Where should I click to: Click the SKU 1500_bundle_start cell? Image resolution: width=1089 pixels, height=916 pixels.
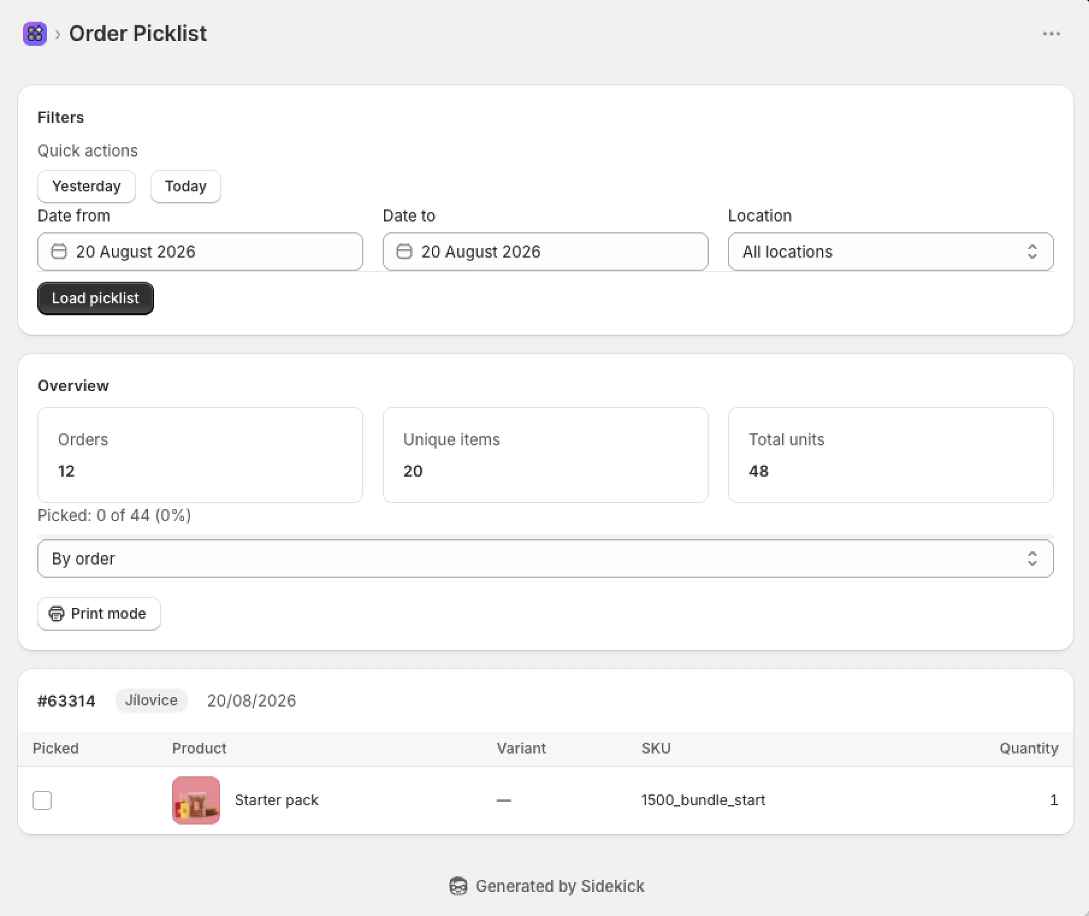click(703, 800)
